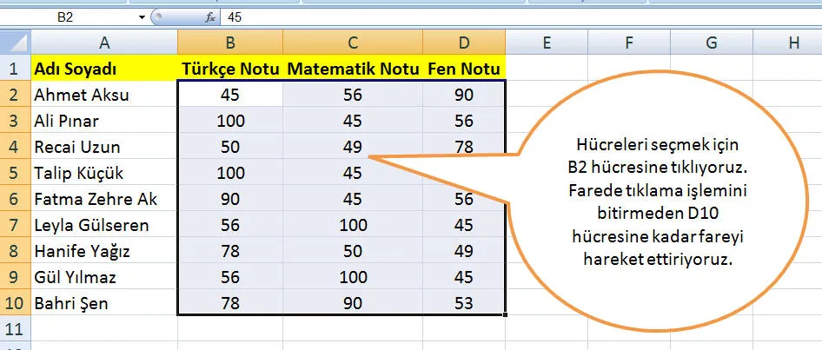Click the cell with 'Ahmet Aksu'
Viewport: 822px width, 350px height.
pos(103,95)
